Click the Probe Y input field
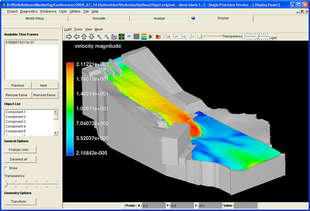310x211 pixels. click(182, 206)
